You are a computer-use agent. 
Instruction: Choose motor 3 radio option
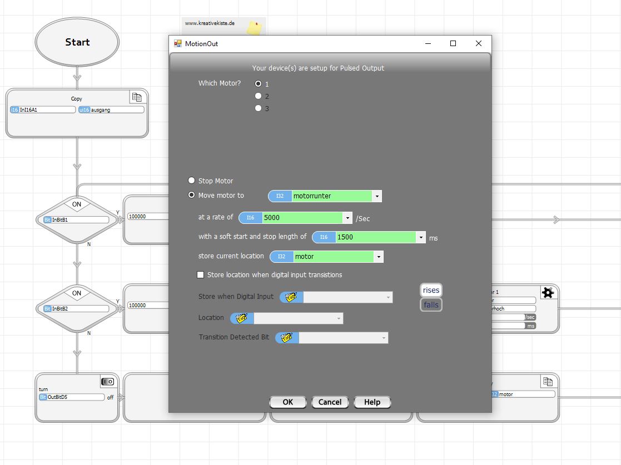coord(258,108)
